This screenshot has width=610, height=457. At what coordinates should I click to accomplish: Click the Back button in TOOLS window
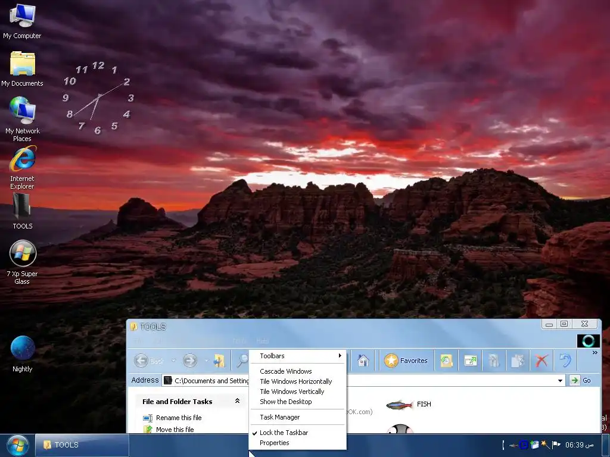point(149,361)
